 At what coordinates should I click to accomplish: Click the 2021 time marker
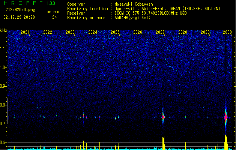tap(25, 32)
